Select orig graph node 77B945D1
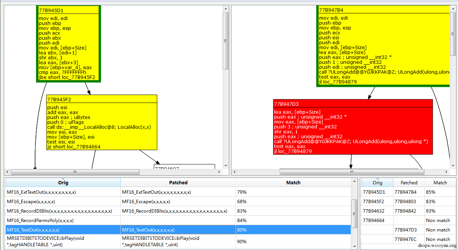458x250 pixels. pyautogui.click(x=68, y=43)
